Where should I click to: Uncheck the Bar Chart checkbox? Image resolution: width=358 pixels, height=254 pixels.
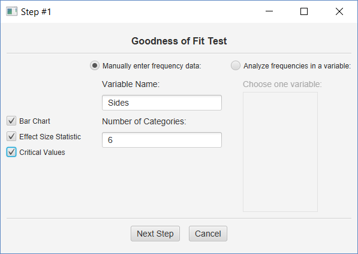pos(11,121)
